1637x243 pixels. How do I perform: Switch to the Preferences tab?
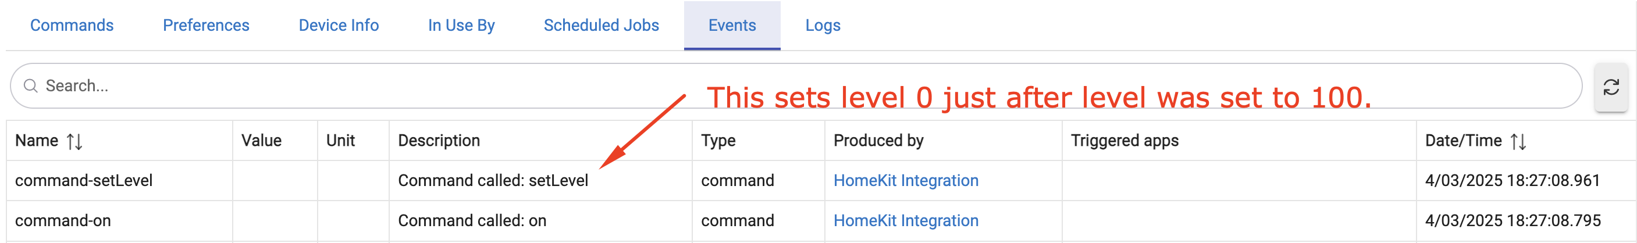[206, 26]
